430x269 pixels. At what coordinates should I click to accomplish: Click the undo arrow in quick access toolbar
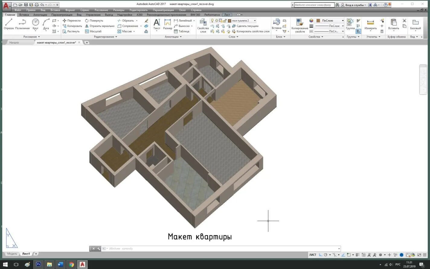pyautogui.click(x=42, y=5)
